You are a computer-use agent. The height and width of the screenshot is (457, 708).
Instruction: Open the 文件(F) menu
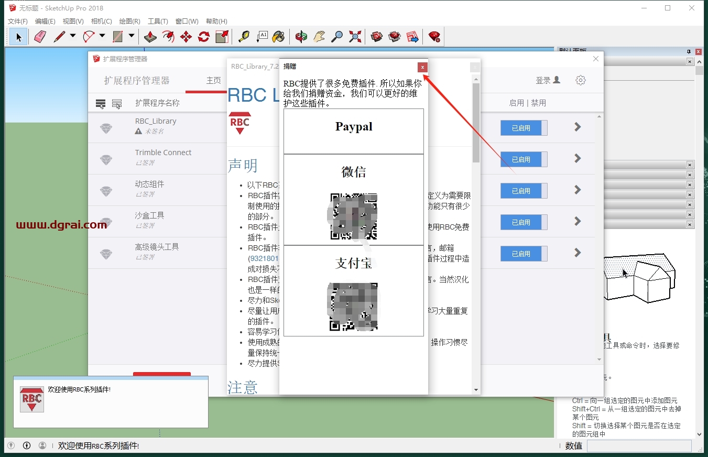(18, 21)
